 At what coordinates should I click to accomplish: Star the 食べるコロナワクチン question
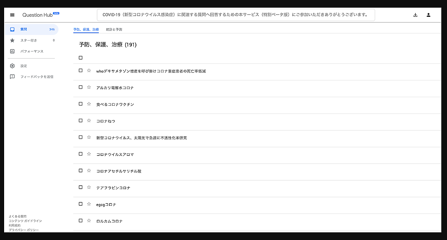(89, 104)
